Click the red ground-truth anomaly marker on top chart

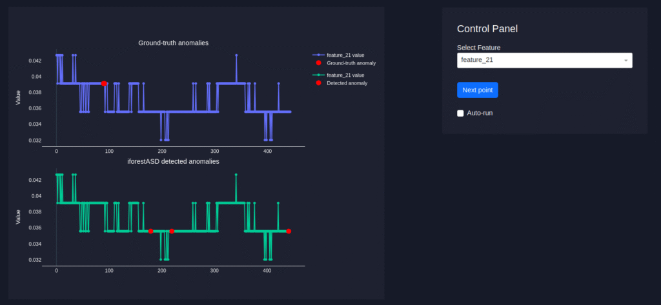pyautogui.click(x=104, y=83)
